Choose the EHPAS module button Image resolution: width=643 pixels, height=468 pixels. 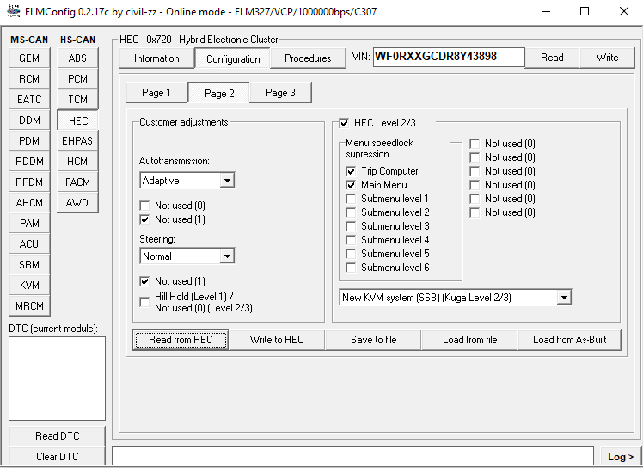(77, 141)
